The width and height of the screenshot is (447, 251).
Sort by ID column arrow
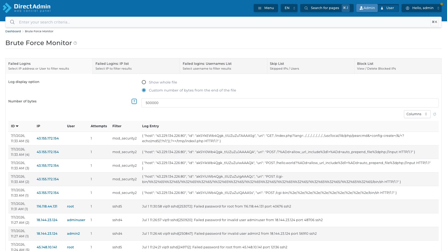[x=17, y=126]
